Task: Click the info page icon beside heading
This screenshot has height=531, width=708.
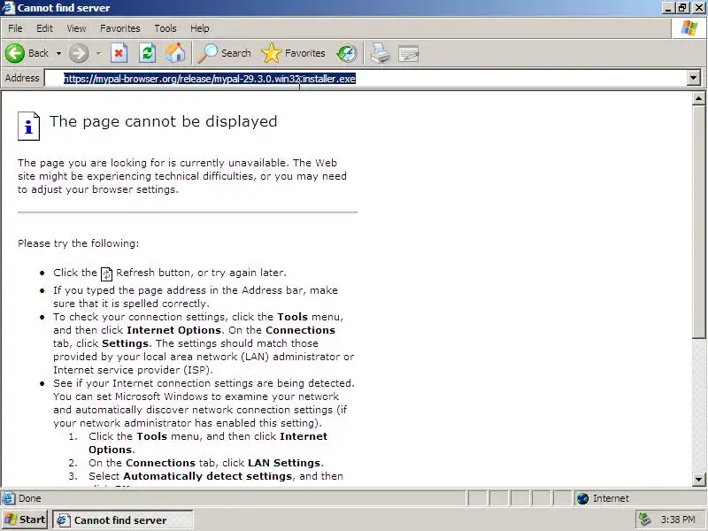Action: pyautogui.click(x=28, y=126)
